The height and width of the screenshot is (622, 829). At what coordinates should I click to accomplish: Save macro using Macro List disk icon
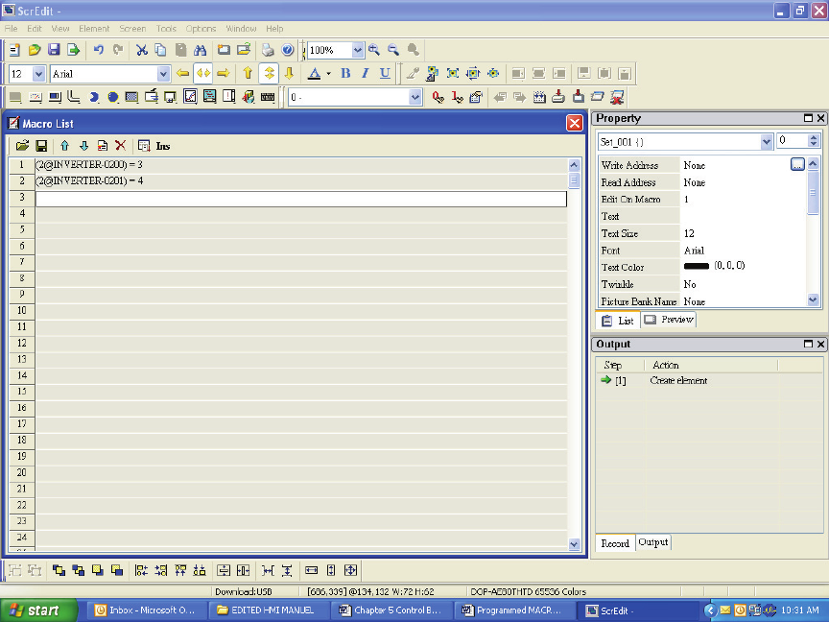[x=41, y=146]
